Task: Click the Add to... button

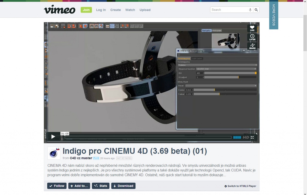Action: coord(79,186)
